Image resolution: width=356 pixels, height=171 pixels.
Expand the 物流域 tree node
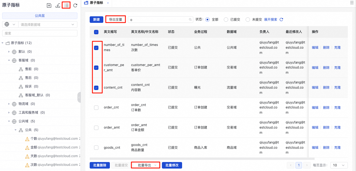click(x=8, y=104)
